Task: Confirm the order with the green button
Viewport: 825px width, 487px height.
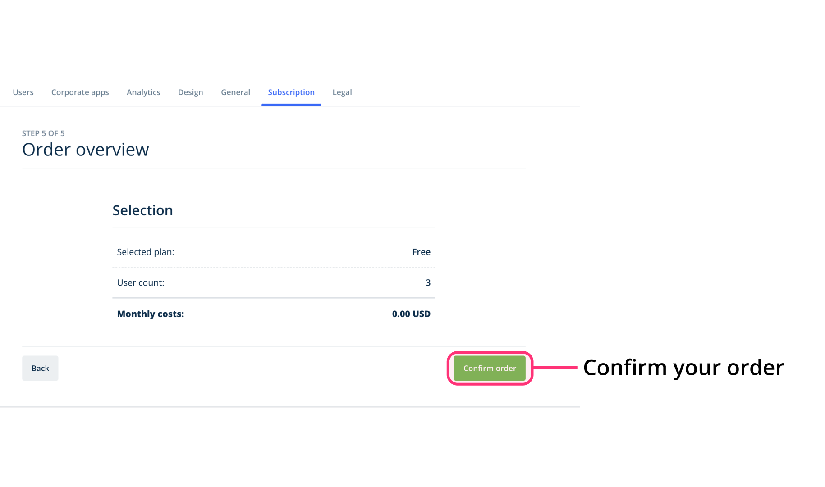Action: (490, 368)
